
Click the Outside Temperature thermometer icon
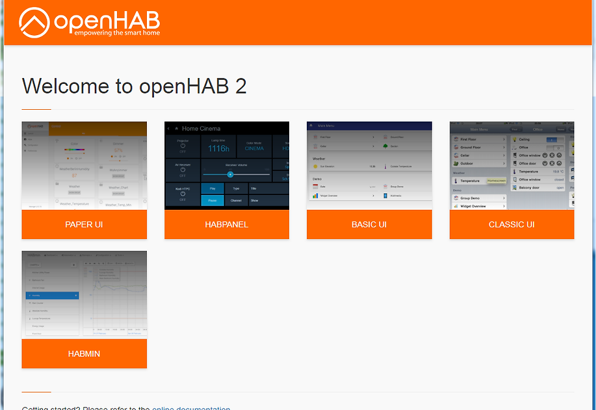point(385,166)
